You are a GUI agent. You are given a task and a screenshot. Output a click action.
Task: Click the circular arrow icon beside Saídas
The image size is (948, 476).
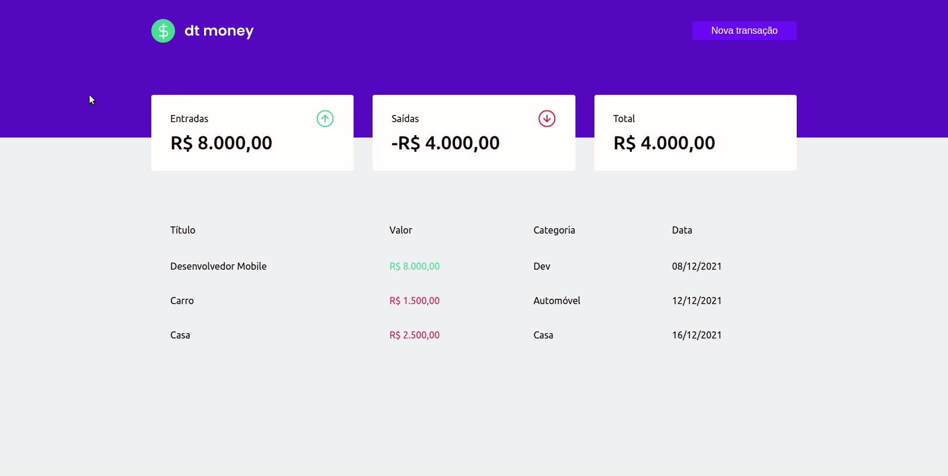coord(546,118)
